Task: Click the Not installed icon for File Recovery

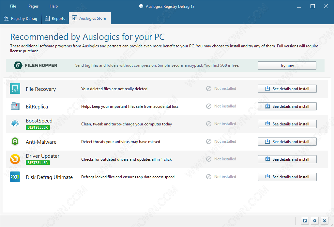Action: pos(209,89)
